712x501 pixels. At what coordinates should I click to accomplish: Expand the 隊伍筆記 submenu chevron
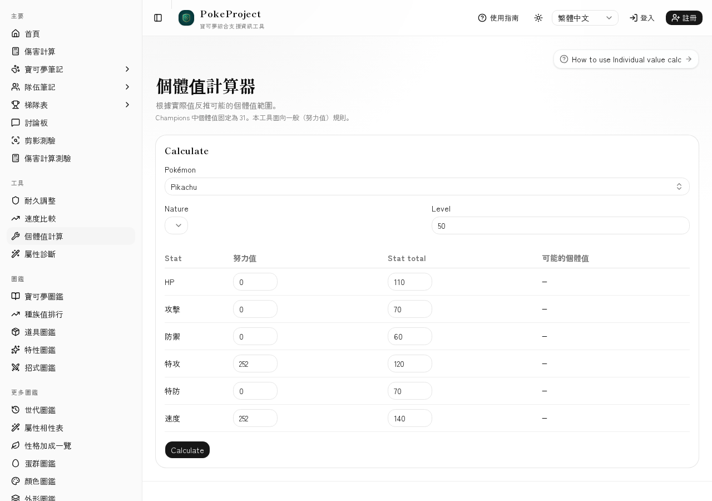click(127, 87)
